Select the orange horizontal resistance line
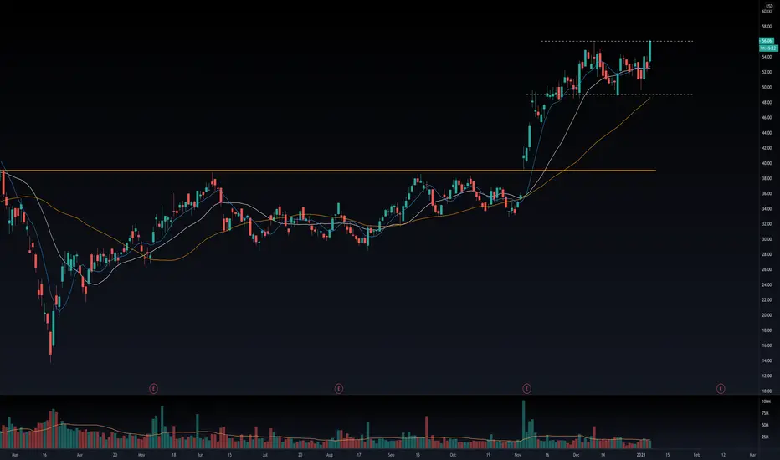 click(x=328, y=171)
